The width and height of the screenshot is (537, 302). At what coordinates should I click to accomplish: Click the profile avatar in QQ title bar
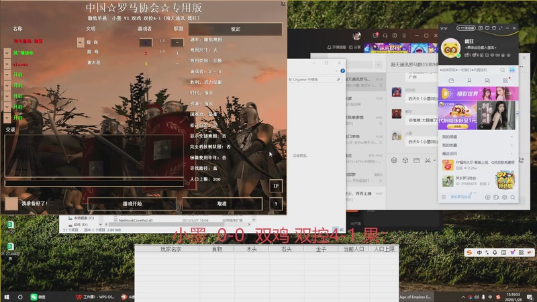(x=357, y=36)
